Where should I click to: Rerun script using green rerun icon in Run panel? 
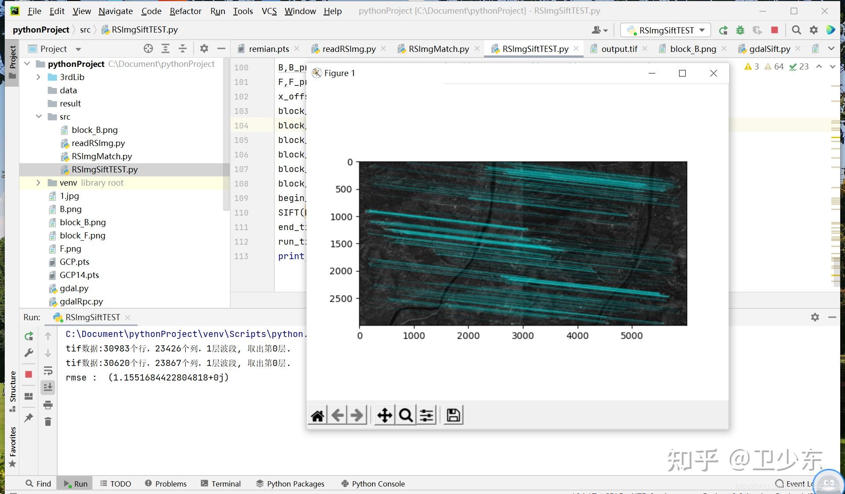click(x=29, y=336)
